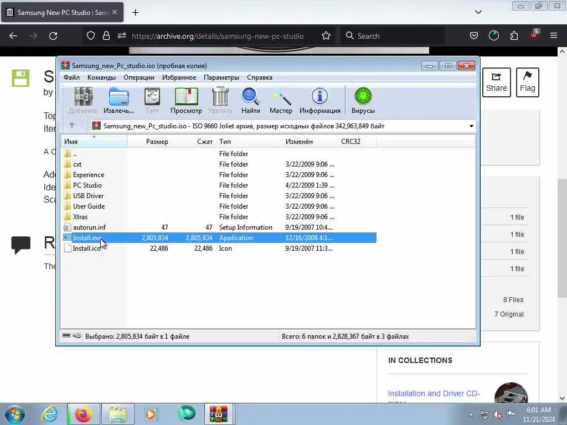Click the Удалить (Delete) trash icon
Screen dimensions: 567x425
(x=220, y=101)
